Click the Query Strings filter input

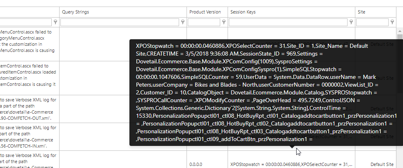[x=120, y=22]
